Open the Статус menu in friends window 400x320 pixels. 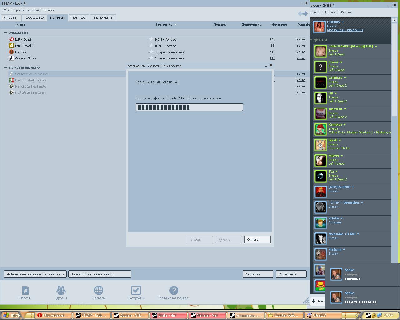click(x=316, y=12)
